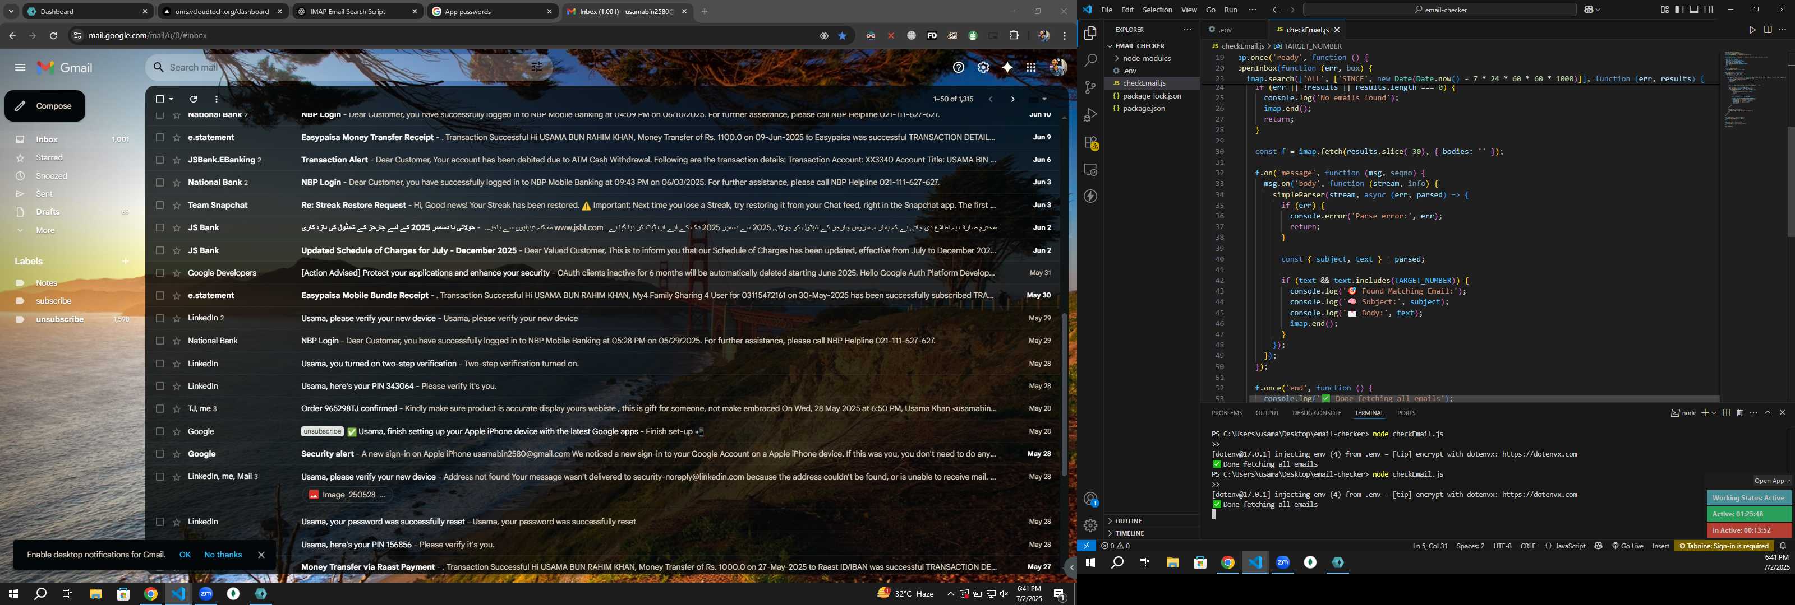The width and height of the screenshot is (1795, 605).
Task: Click VS Code email-checker command search box
Action: coord(1439,10)
